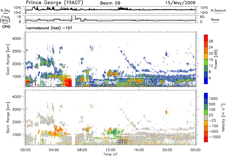Screen dimensions: 226x156
Task: Click the '-100' label on Velocity color bar
Action: point(213,126)
